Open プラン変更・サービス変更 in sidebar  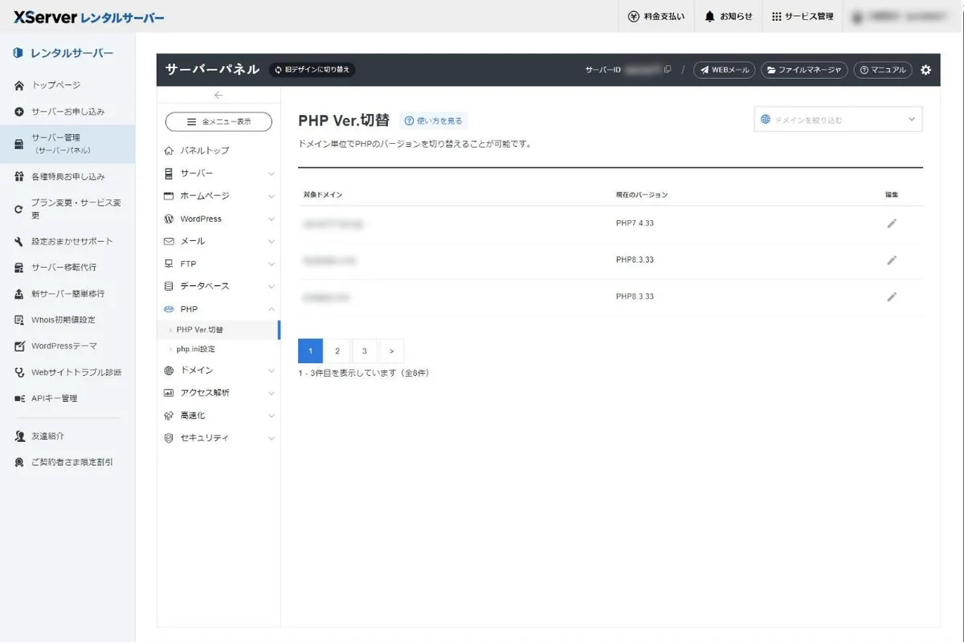(x=67, y=209)
